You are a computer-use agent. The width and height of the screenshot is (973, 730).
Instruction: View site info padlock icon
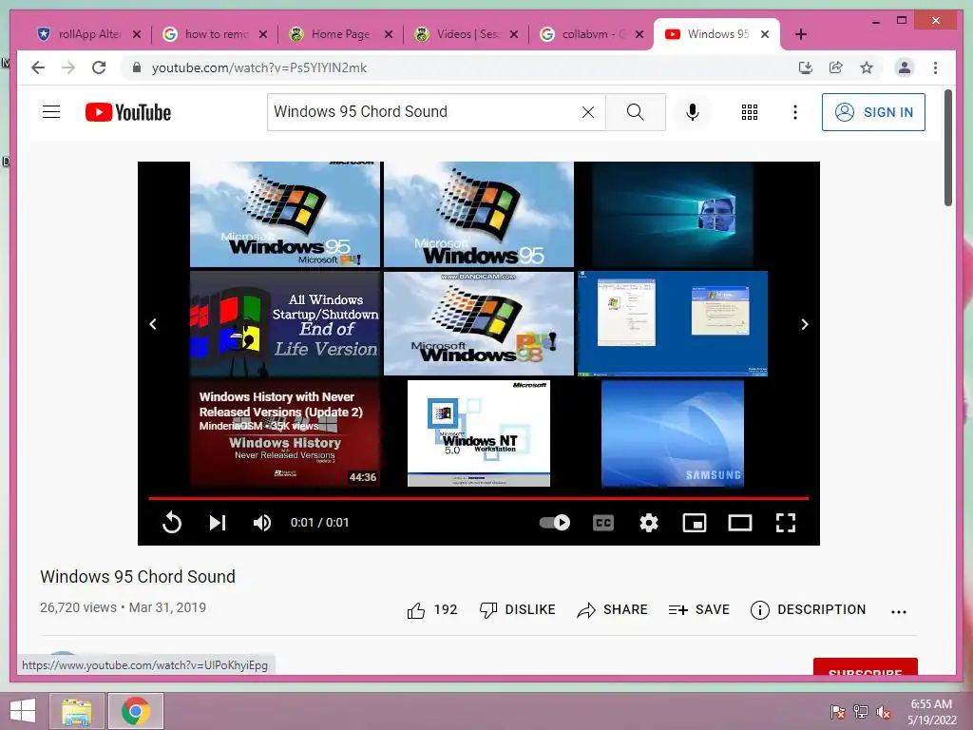tap(137, 67)
